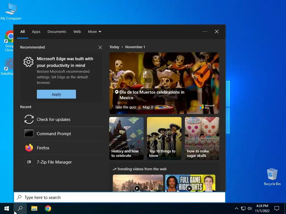Open the network status tray icon
This screenshot has height=214, width=286.
pos(243,208)
